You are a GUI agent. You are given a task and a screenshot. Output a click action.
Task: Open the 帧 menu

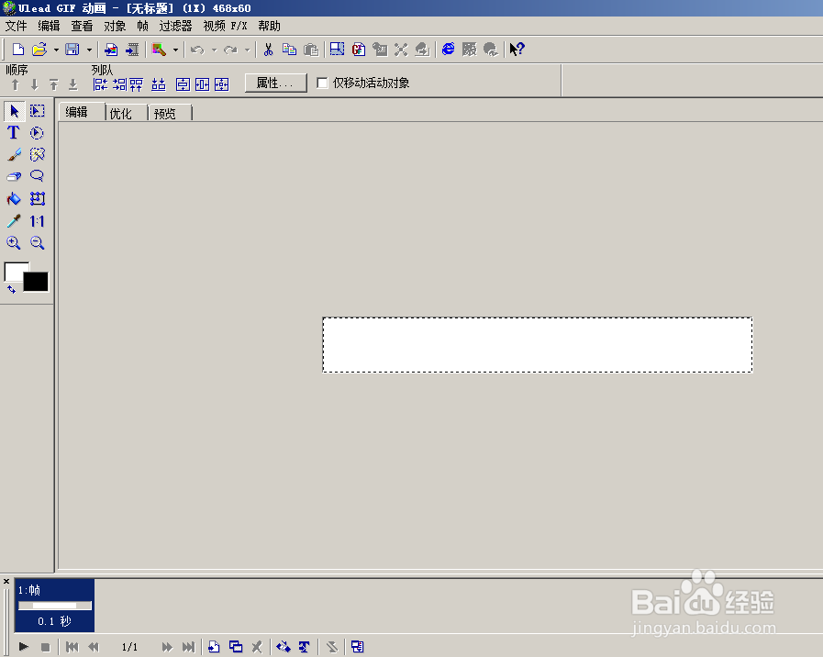(x=143, y=26)
